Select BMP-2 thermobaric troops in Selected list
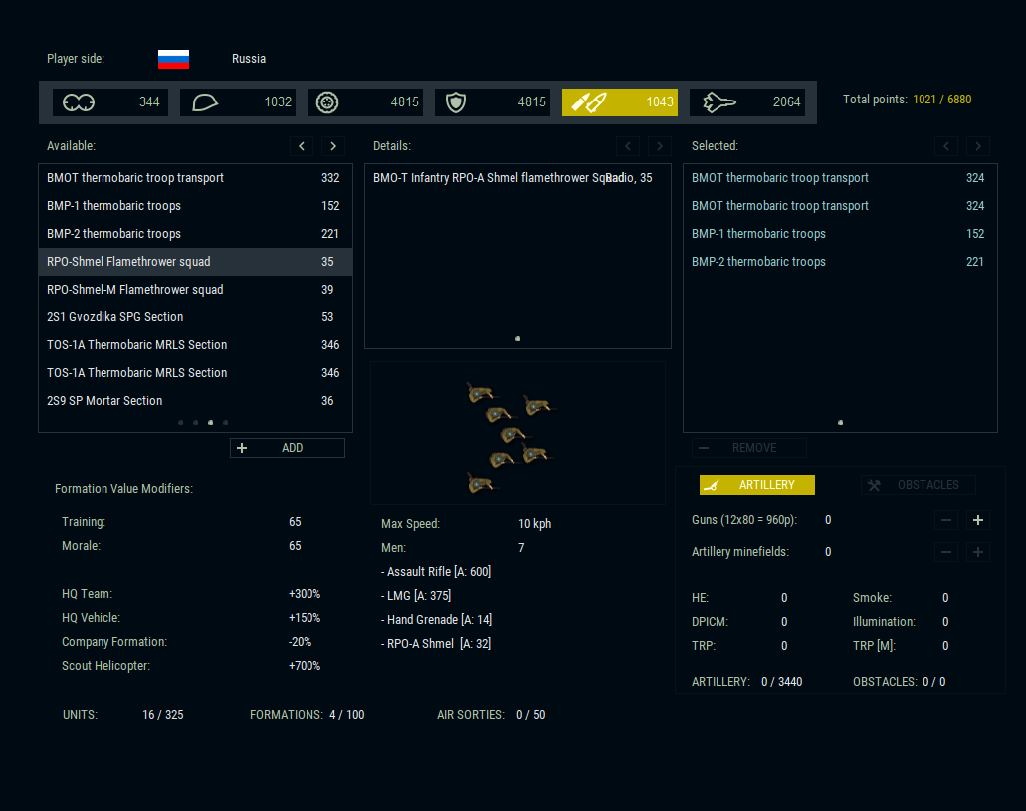 [x=840, y=261]
